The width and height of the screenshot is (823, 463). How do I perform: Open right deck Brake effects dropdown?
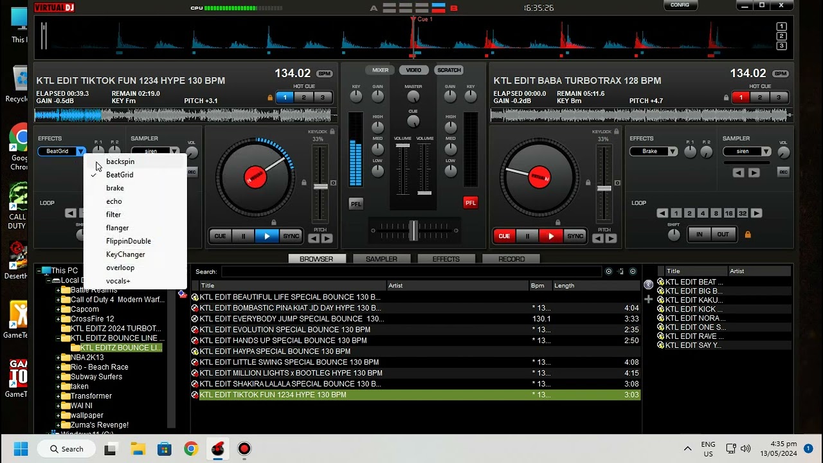(672, 151)
